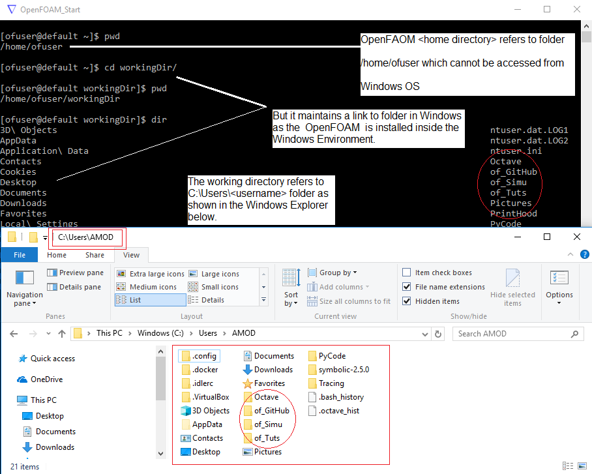Choose Small icons layout
This screenshot has width=592, height=474.
click(x=213, y=287)
